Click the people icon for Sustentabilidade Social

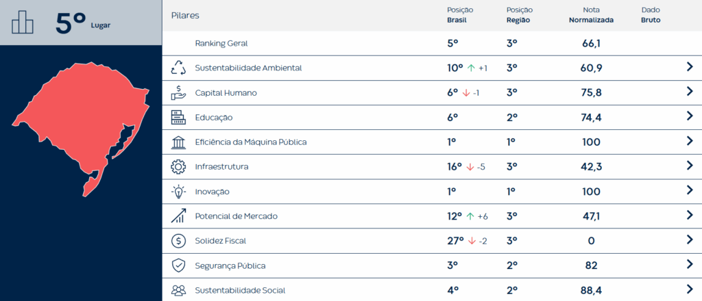click(178, 290)
